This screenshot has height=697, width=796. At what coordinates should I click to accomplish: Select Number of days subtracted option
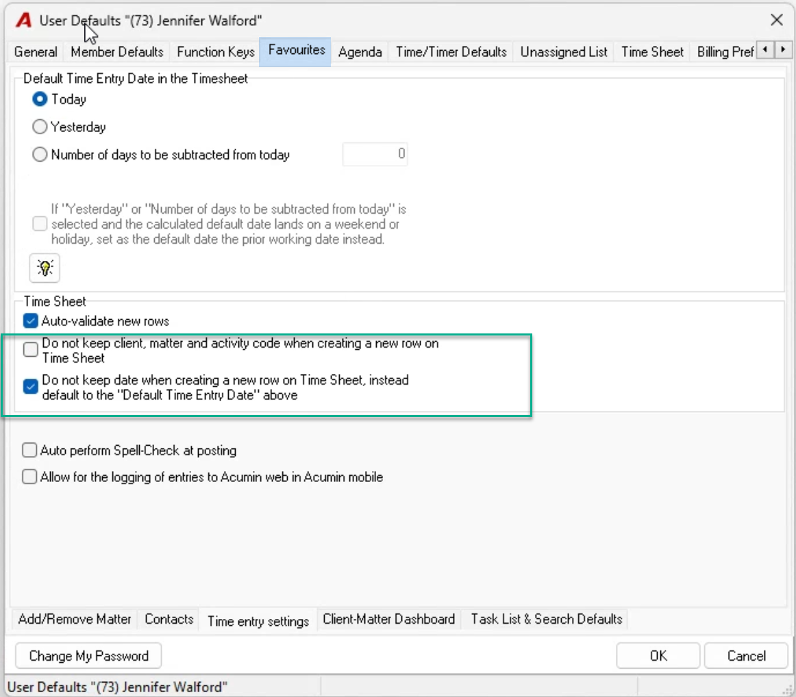tap(40, 154)
